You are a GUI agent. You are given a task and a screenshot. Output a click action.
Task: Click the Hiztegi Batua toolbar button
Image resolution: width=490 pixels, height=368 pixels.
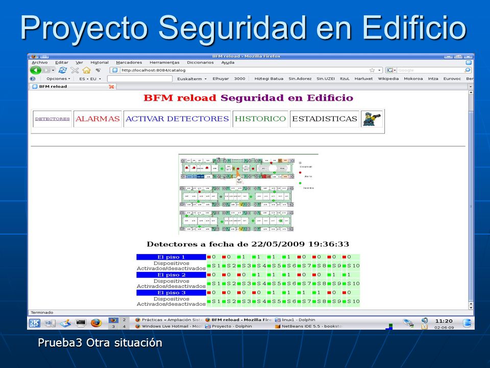269,79
